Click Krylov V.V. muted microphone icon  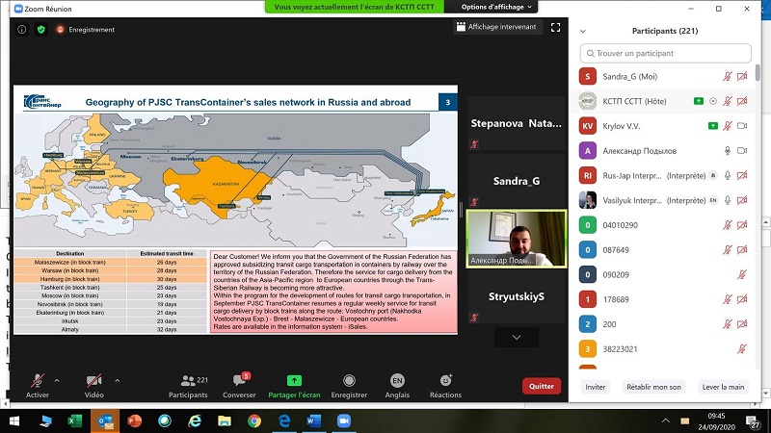point(728,126)
